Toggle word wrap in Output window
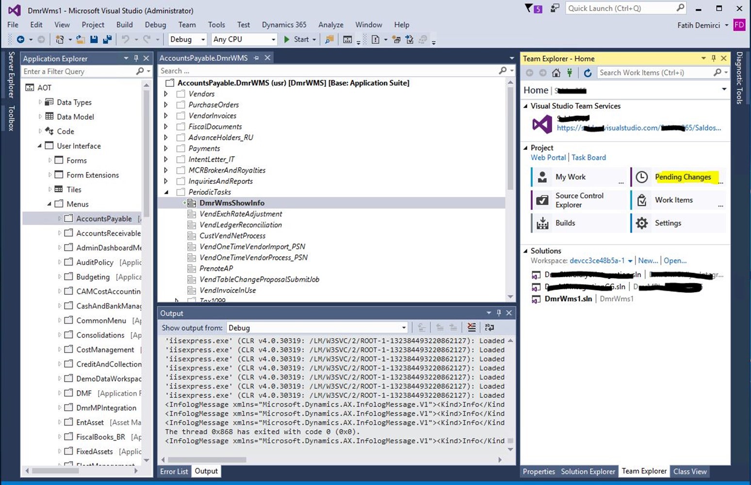 [x=489, y=327]
